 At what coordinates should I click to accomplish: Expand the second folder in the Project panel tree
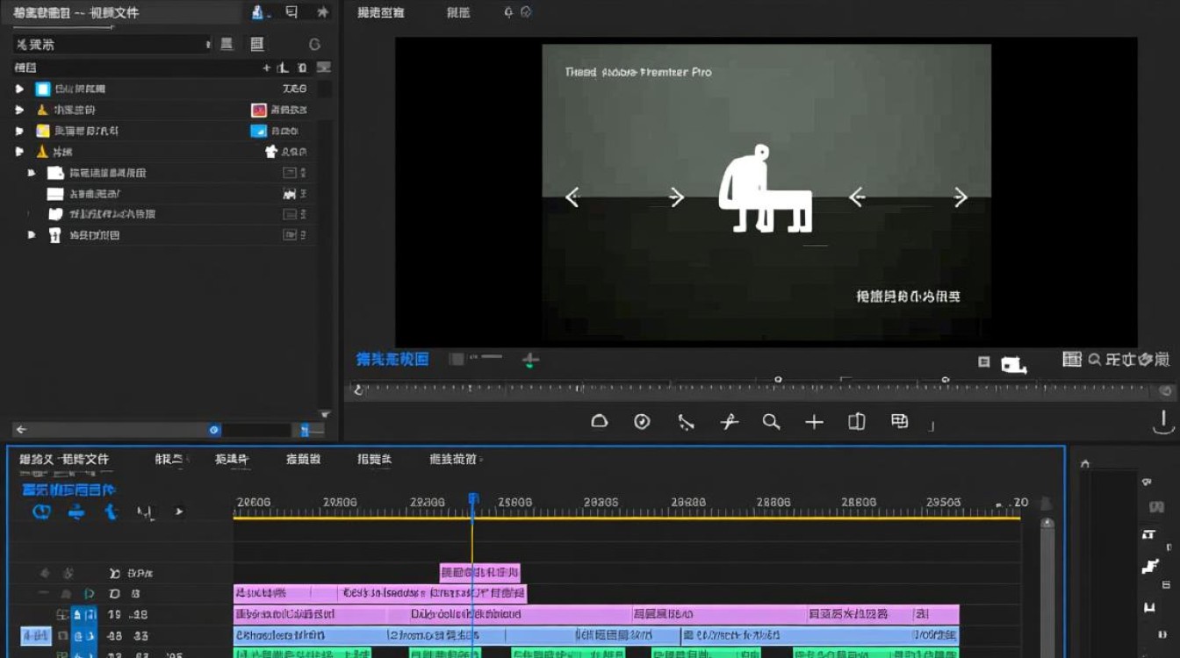20,109
